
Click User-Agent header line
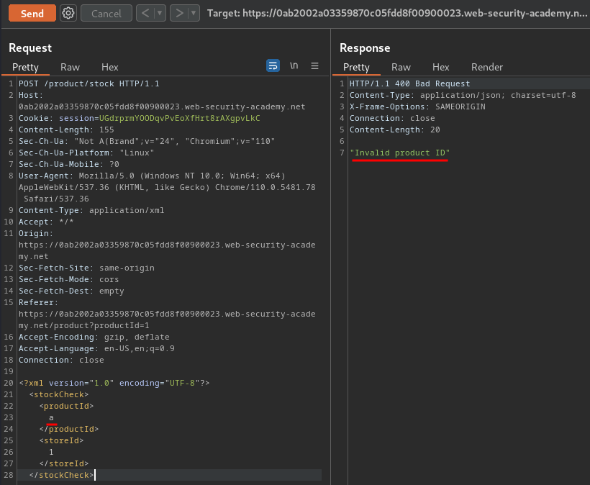coord(167,187)
